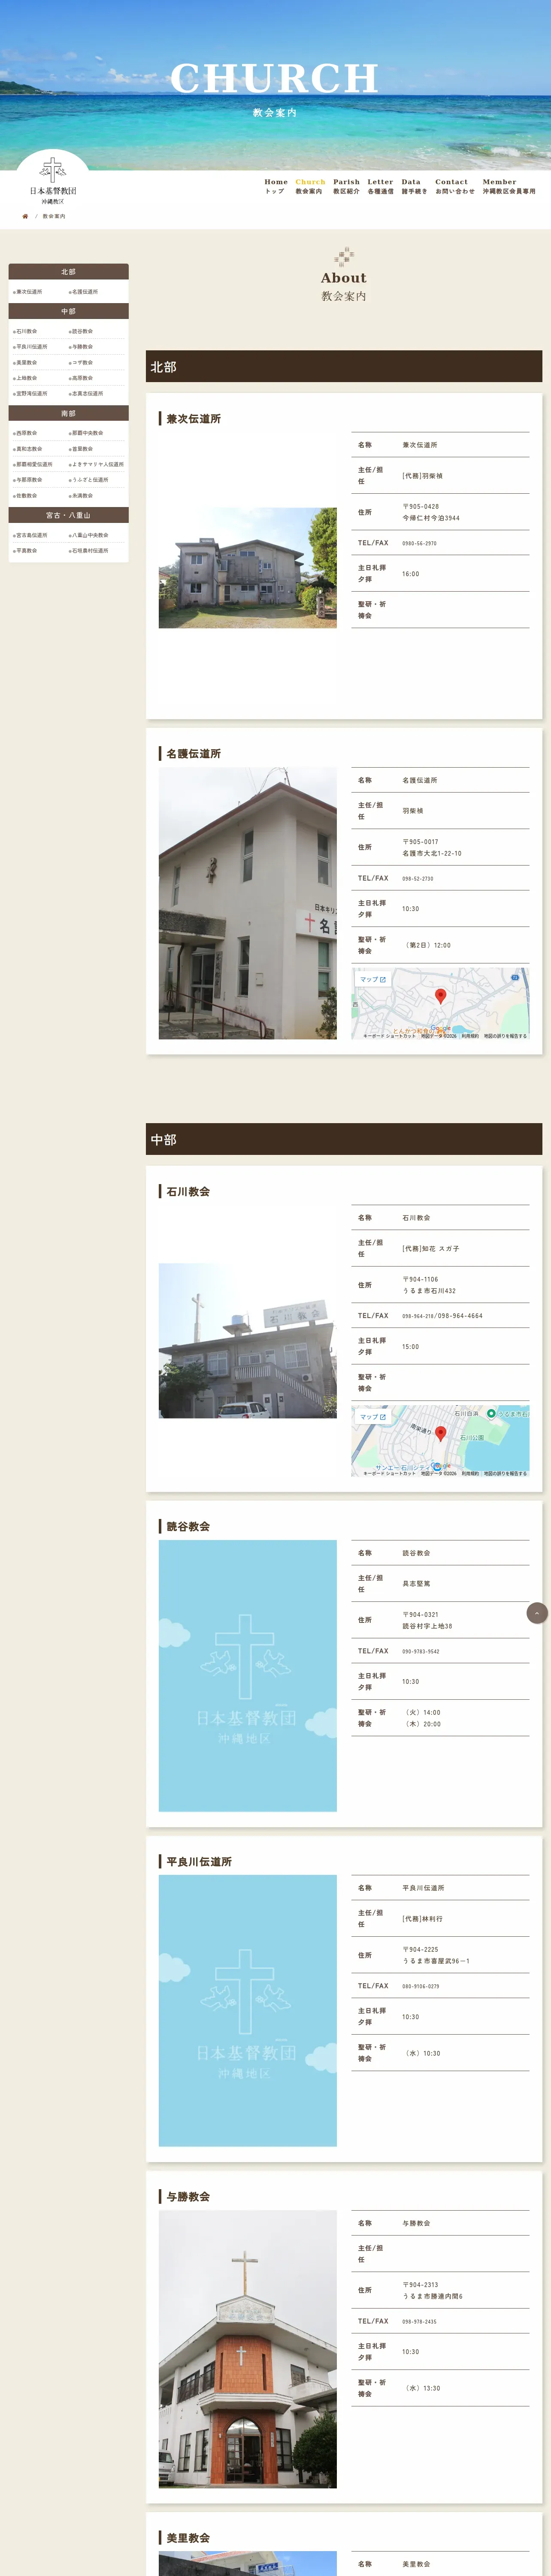Click the home breadcrumb icon
This screenshot has width=551, height=2576.
[x=25, y=216]
